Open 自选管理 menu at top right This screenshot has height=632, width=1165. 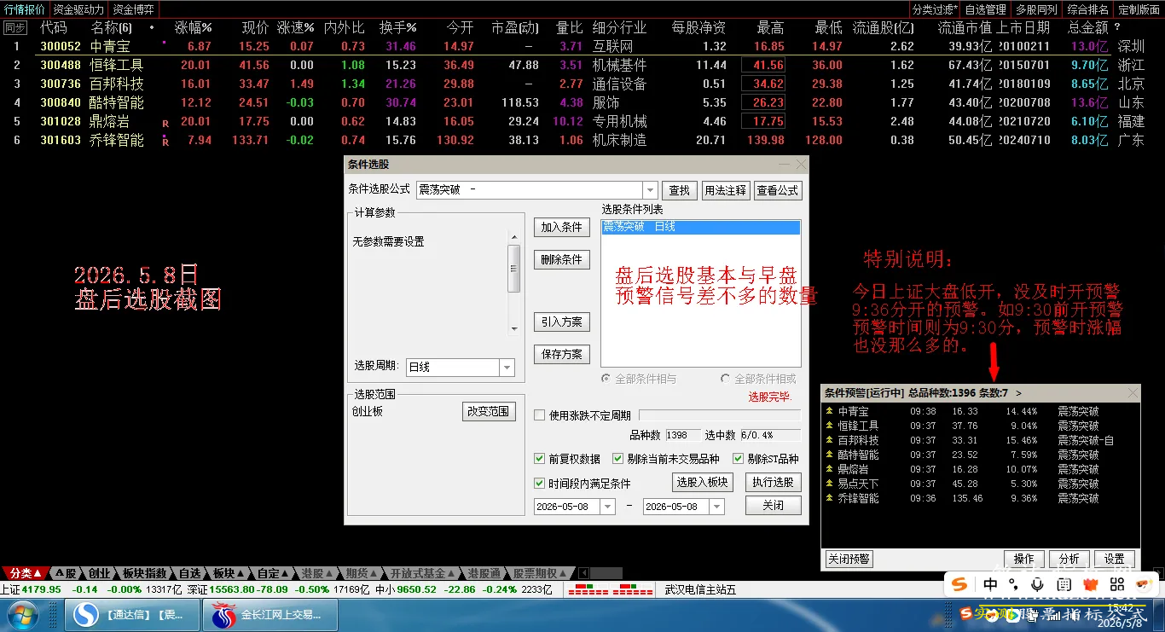tap(986, 9)
